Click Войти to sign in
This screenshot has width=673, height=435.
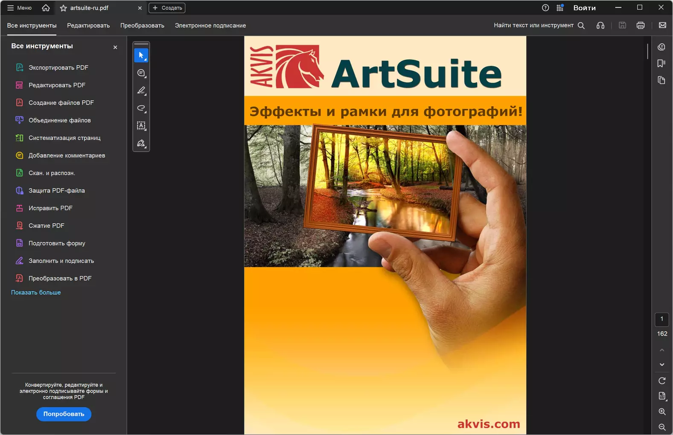[x=585, y=8]
